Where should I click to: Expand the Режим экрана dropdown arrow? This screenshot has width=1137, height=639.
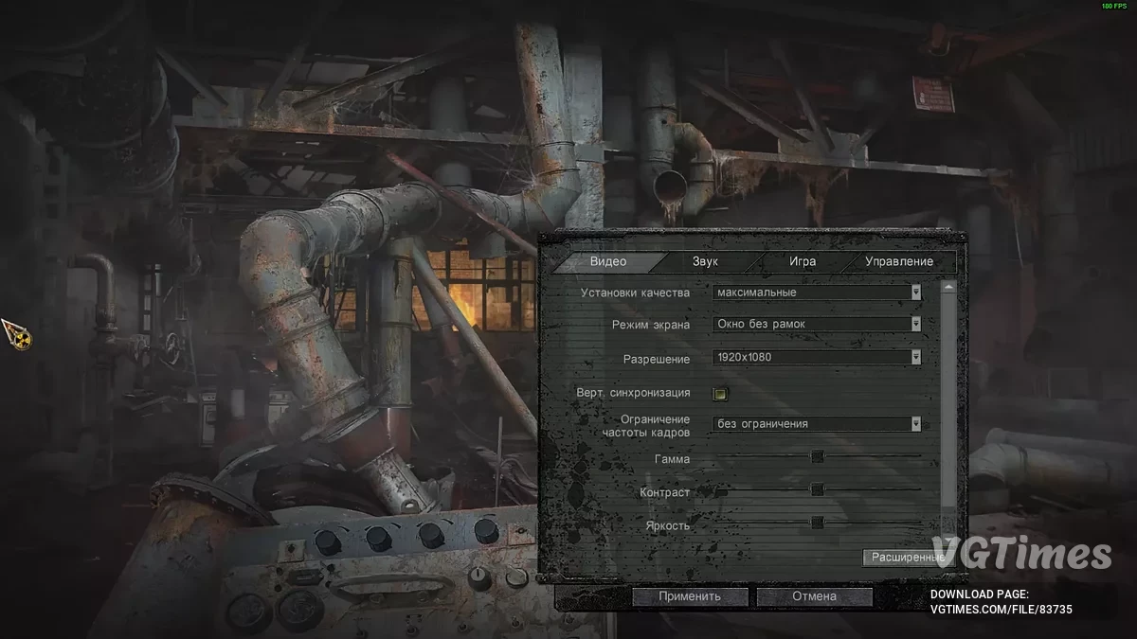[915, 324]
